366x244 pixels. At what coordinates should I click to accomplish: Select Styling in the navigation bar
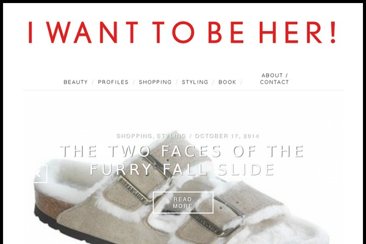(195, 82)
